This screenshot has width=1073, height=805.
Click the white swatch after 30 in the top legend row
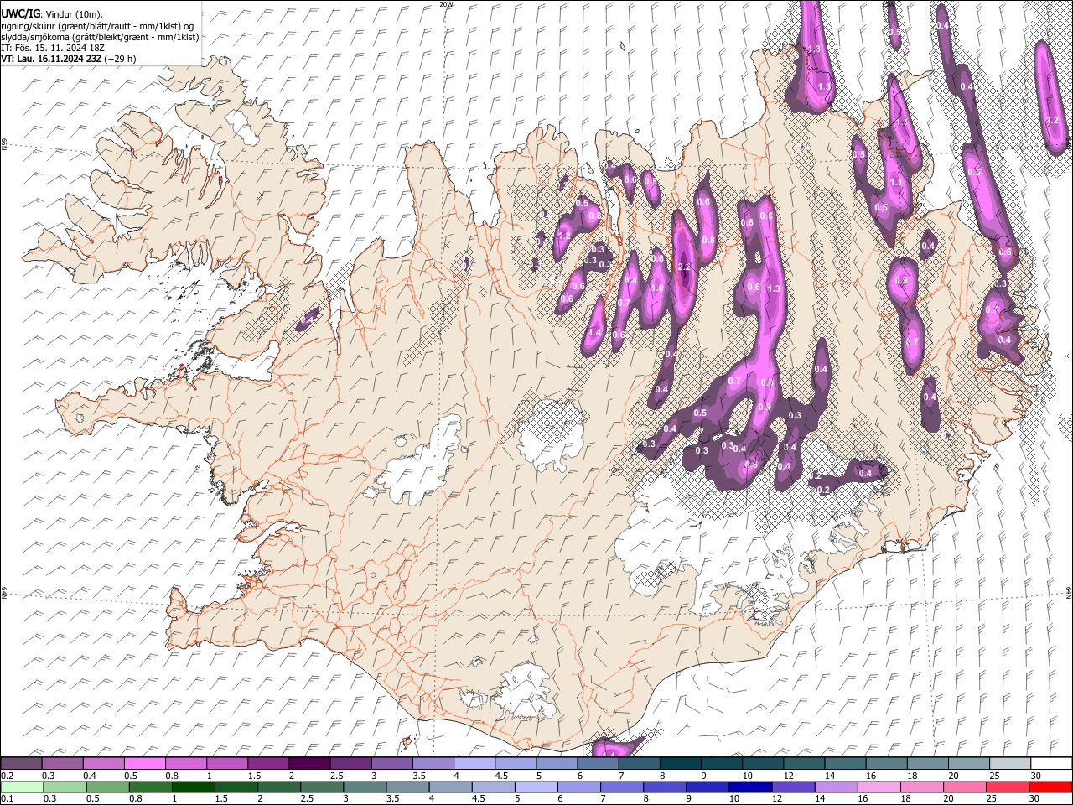tap(1050, 764)
